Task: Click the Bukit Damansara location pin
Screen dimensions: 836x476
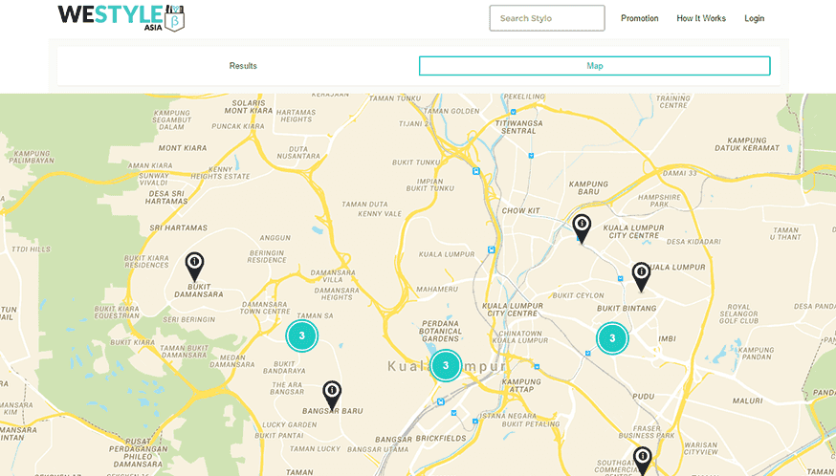Action: [194, 265]
